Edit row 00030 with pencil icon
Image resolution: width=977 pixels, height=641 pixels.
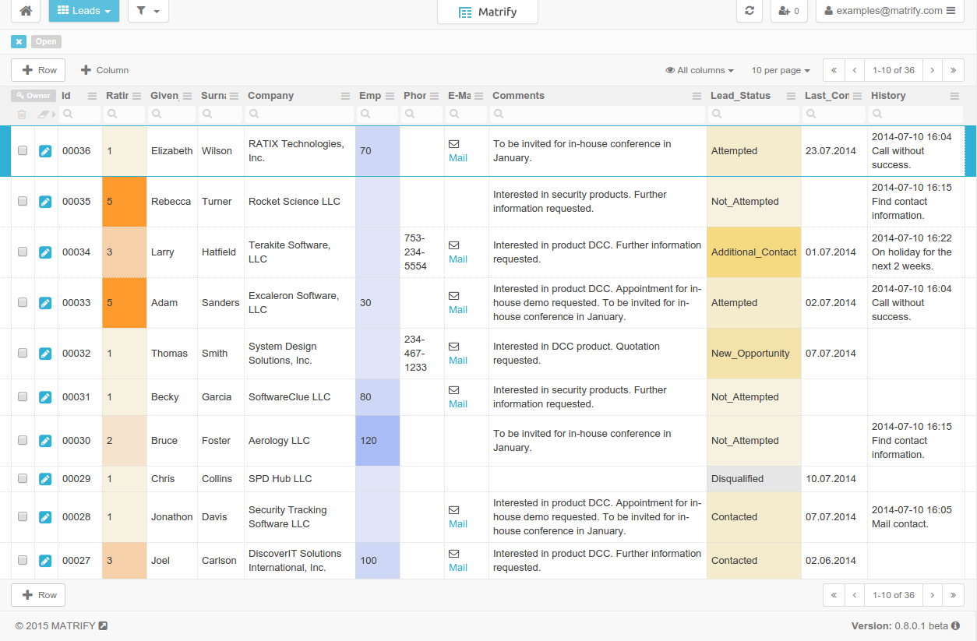coord(45,441)
